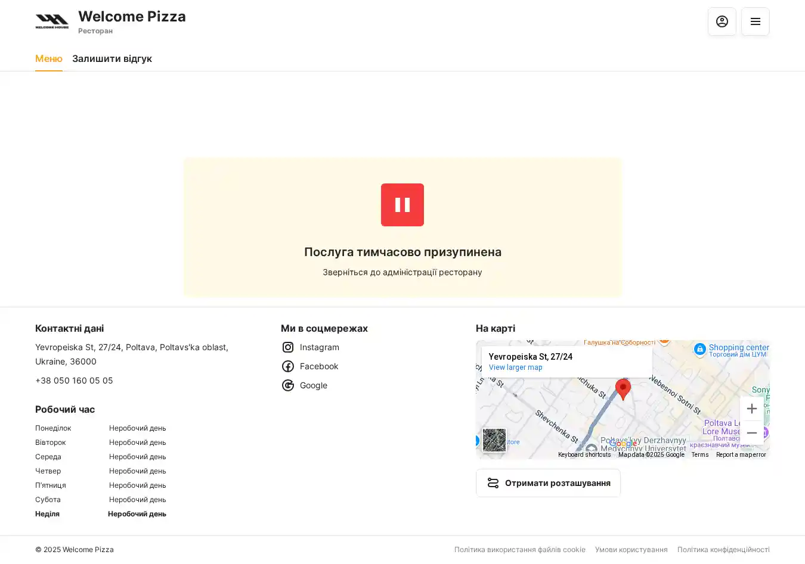The width and height of the screenshot is (805, 564).
Task: Zoom in on the map
Action: 751,409
